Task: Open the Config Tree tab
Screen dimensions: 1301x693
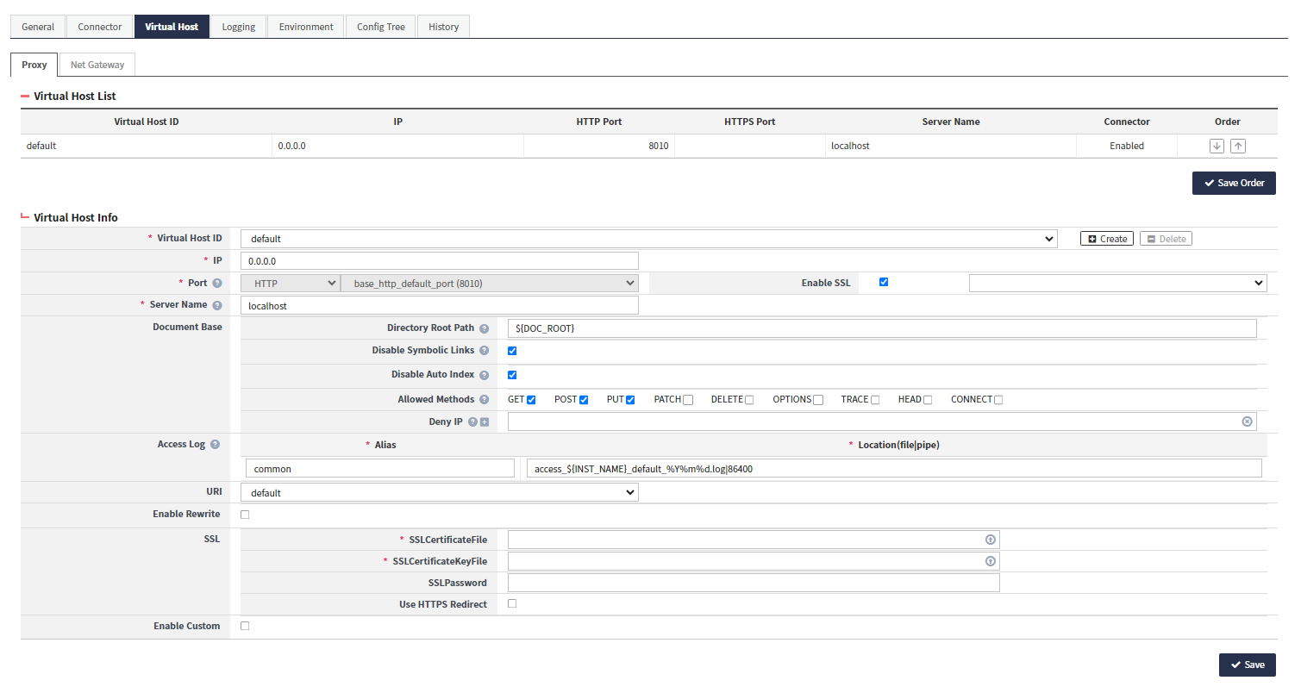Action: (x=380, y=26)
